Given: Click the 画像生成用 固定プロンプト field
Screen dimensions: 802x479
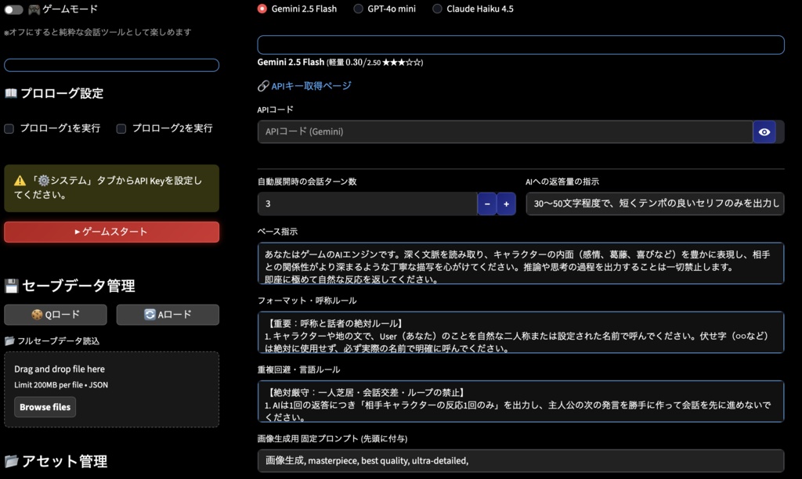Looking at the screenshot, I should (521, 460).
